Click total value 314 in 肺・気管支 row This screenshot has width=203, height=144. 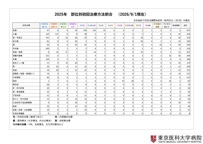pyautogui.click(x=188, y=38)
